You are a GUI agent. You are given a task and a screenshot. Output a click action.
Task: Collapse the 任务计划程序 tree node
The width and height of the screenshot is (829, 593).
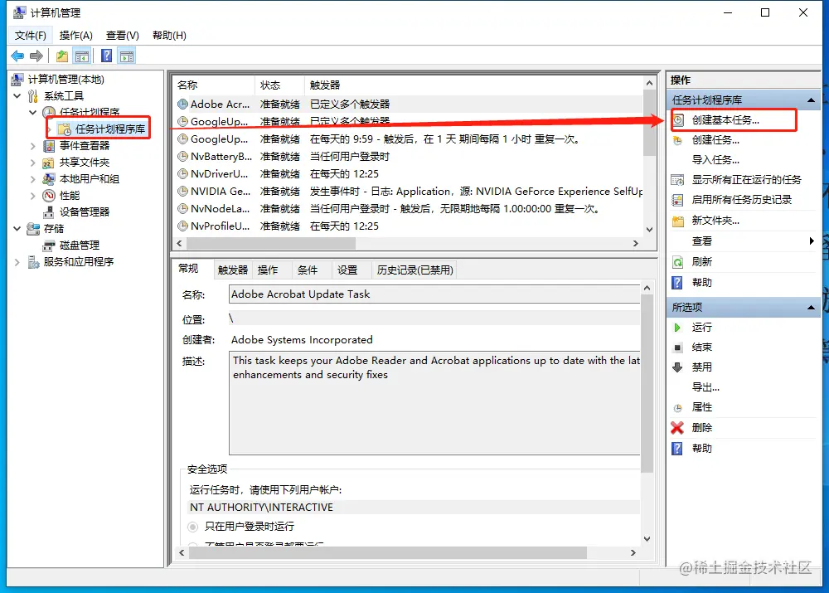pyautogui.click(x=33, y=112)
